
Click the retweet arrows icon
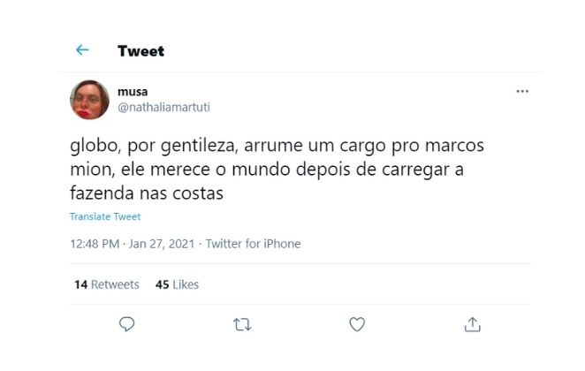(x=241, y=325)
